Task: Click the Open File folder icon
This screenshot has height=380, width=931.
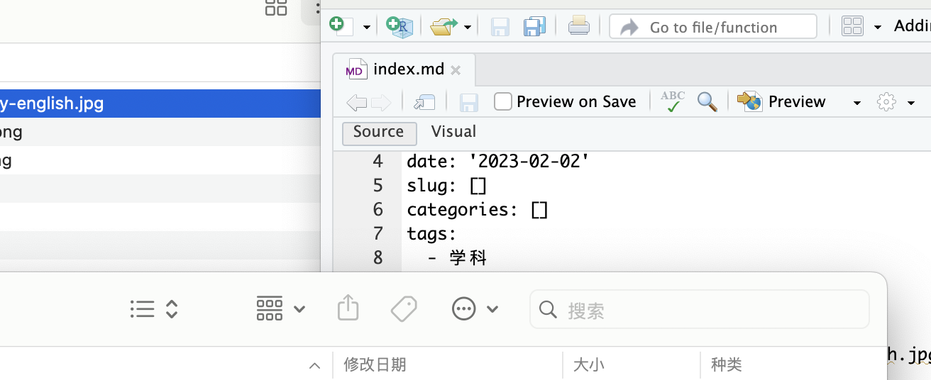Action: [444, 27]
